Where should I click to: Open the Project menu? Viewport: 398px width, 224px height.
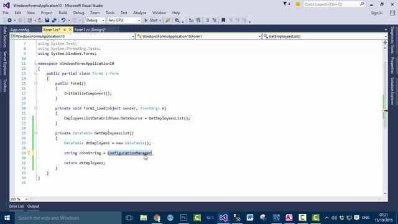[x=47, y=12]
